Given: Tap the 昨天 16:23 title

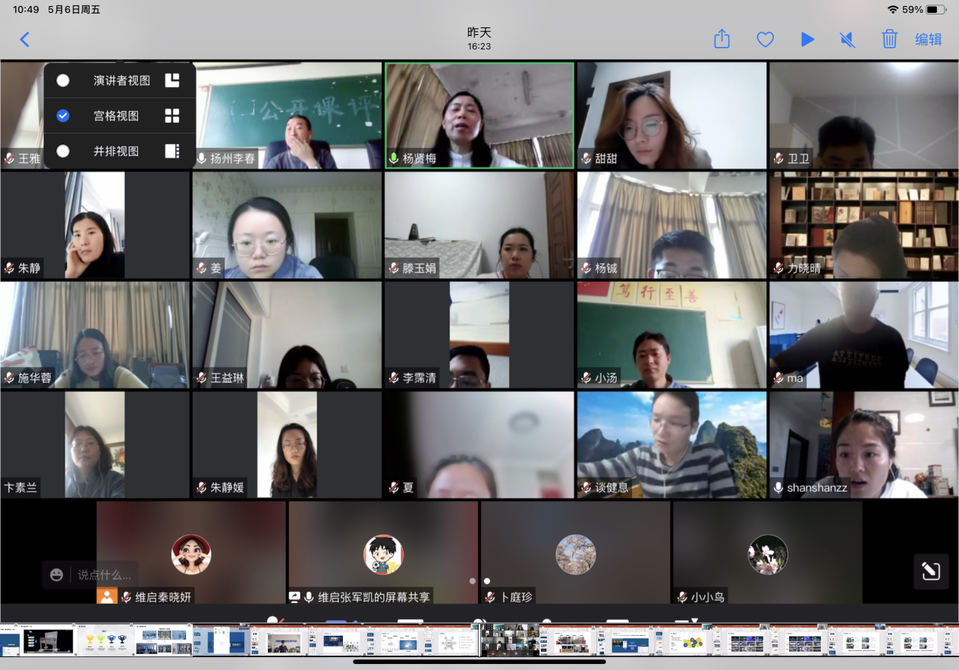Looking at the screenshot, I should pyautogui.click(x=479, y=38).
